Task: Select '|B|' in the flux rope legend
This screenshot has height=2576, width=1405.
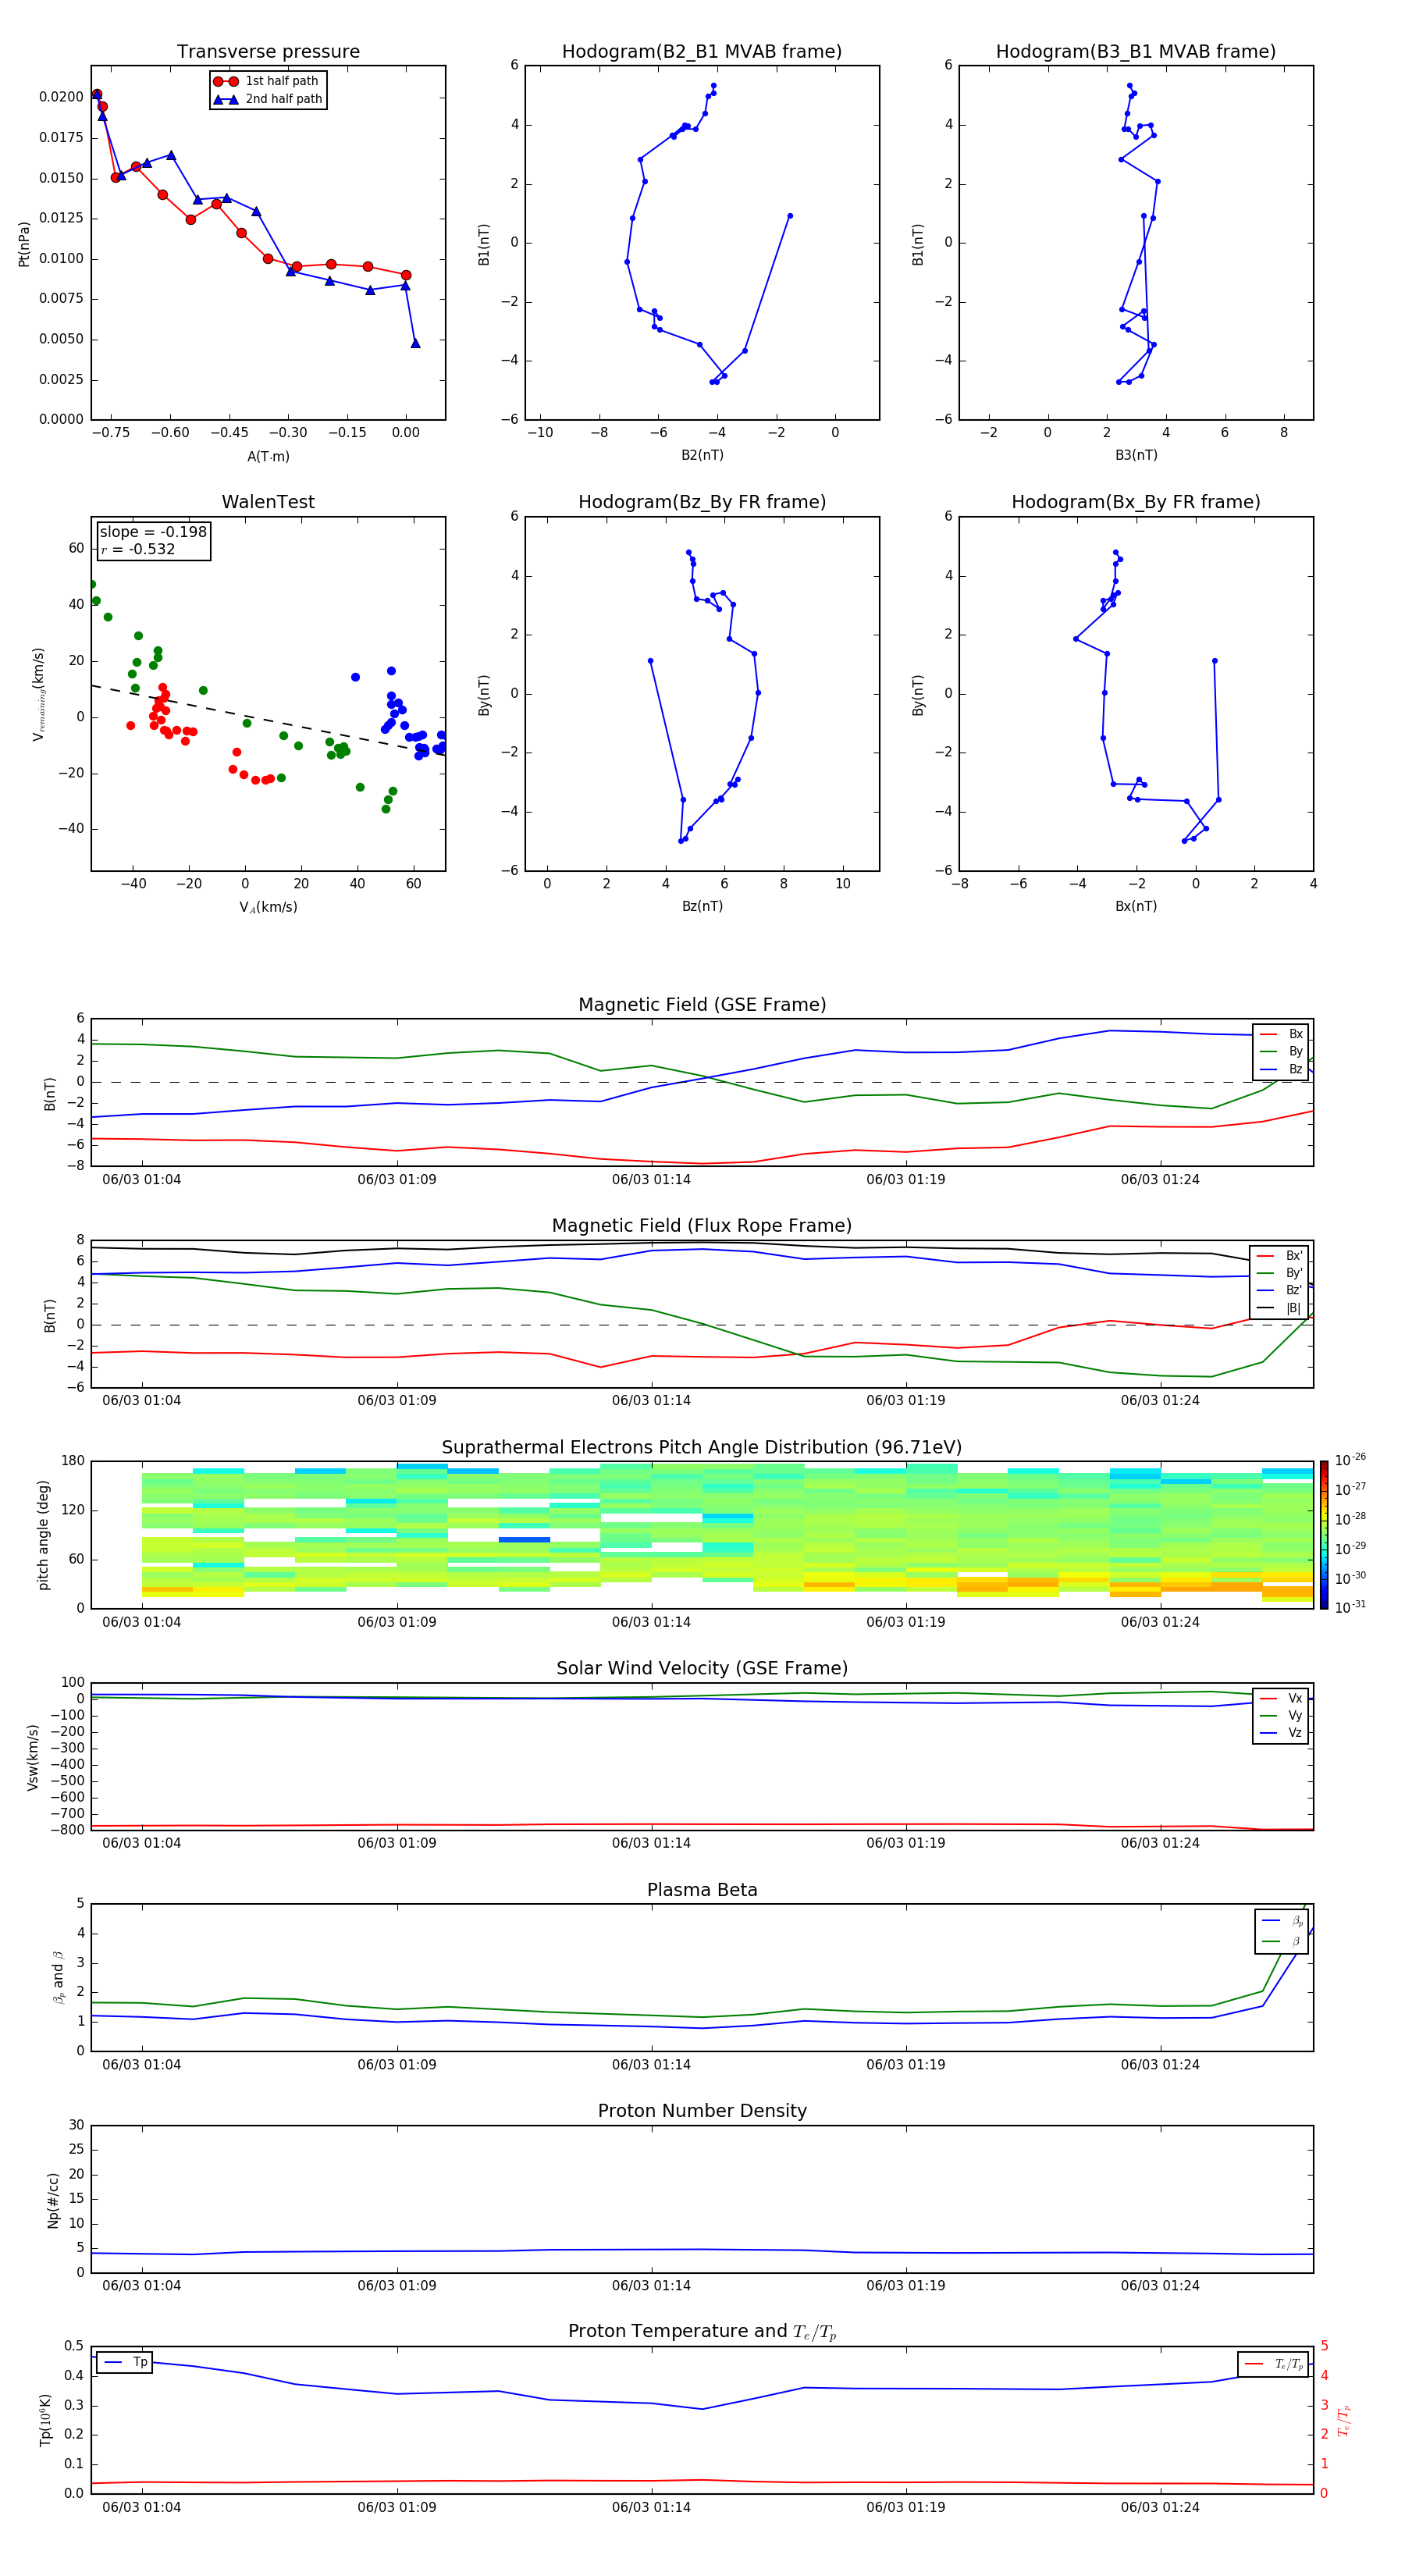Action: tap(1281, 1308)
